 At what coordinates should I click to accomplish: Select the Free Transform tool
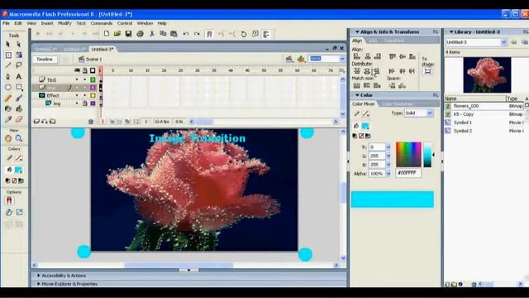click(8, 55)
